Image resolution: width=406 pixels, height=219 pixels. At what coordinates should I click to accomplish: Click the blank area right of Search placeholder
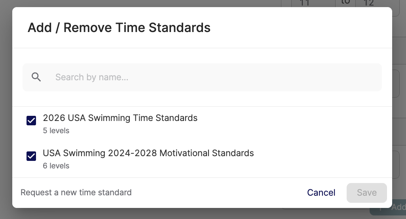click(x=277, y=77)
